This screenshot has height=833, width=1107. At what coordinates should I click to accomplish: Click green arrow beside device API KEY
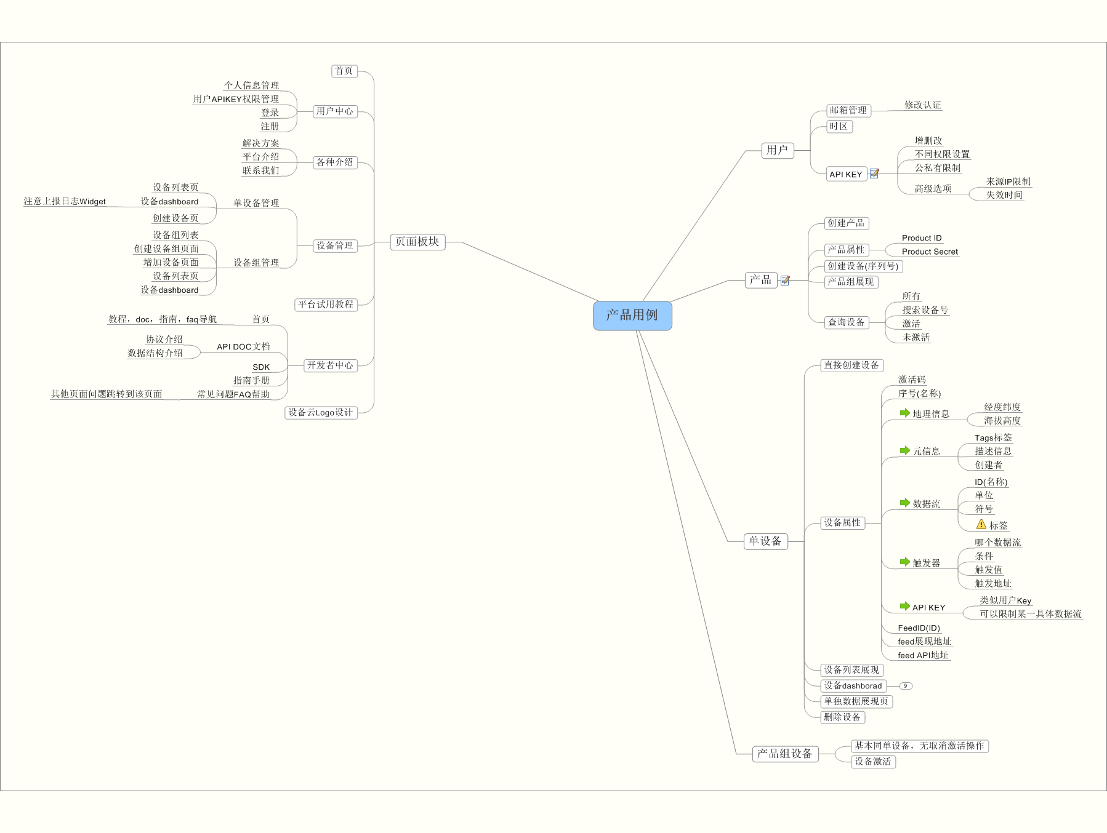904,606
